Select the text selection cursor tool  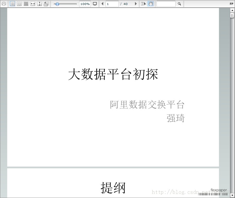(x=144, y=4)
